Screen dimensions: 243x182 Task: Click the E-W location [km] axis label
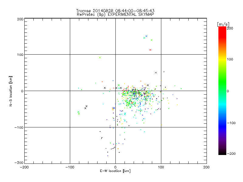115,171
